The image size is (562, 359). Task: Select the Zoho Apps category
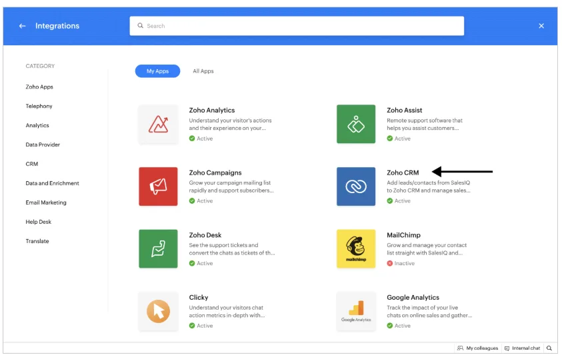click(x=39, y=87)
